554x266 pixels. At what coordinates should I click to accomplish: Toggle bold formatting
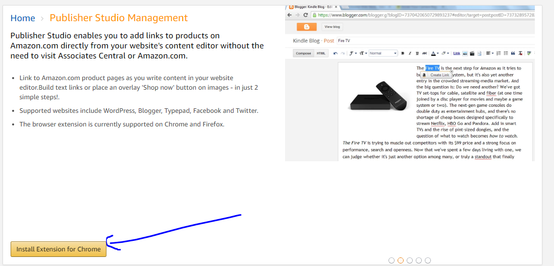pyautogui.click(x=403, y=53)
